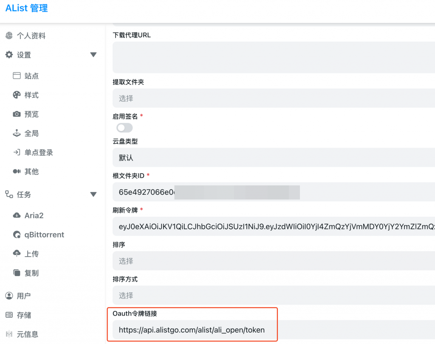Image resolution: width=435 pixels, height=344 pixels.
Task: Click the gear icon for 设置
Action: 9,55
